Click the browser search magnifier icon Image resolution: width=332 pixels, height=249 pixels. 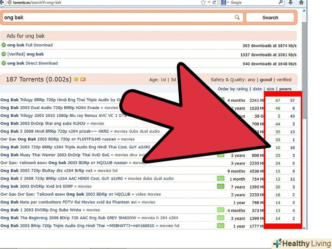click(x=280, y=2)
